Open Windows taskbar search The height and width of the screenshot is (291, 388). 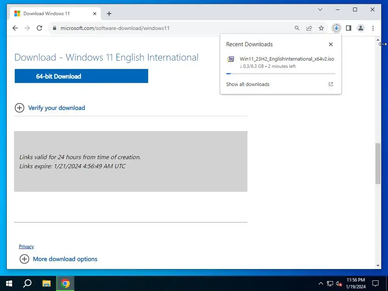point(27,283)
